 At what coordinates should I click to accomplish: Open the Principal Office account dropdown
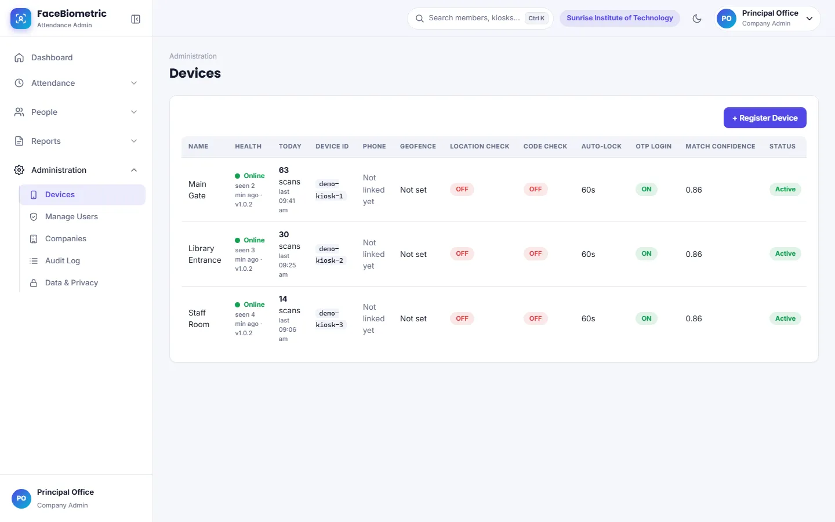pos(768,19)
